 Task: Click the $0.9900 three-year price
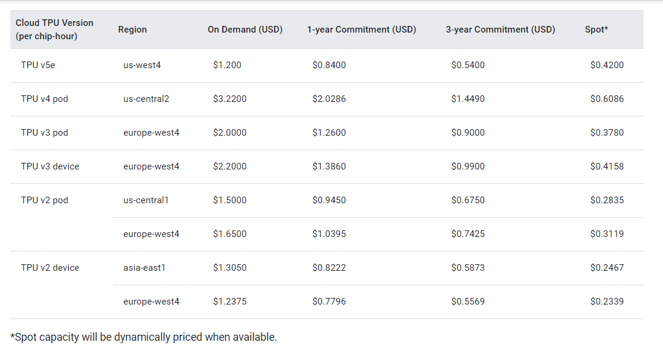467,166
